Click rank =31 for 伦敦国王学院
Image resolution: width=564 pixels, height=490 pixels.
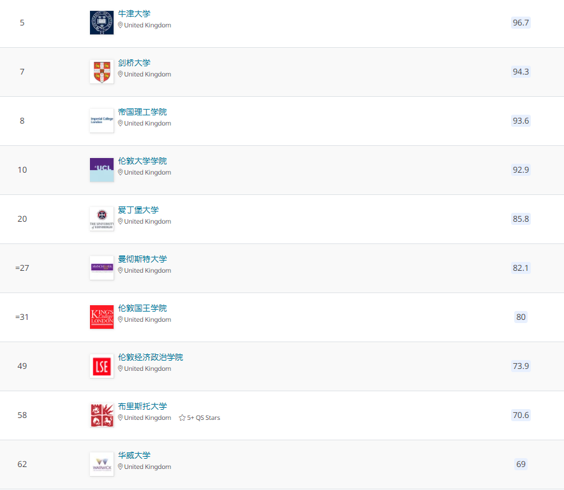click(x=22, y=317)
